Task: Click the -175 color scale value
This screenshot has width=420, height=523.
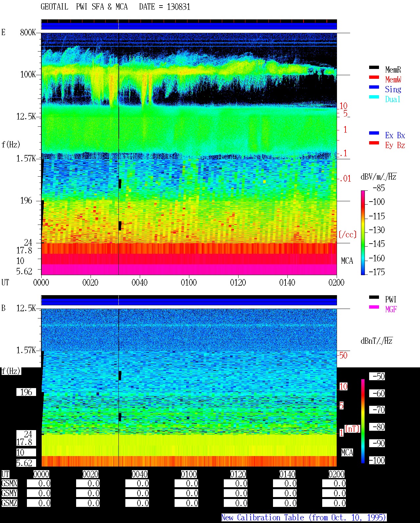Action: pyautogui.click(x=377, y=272)
